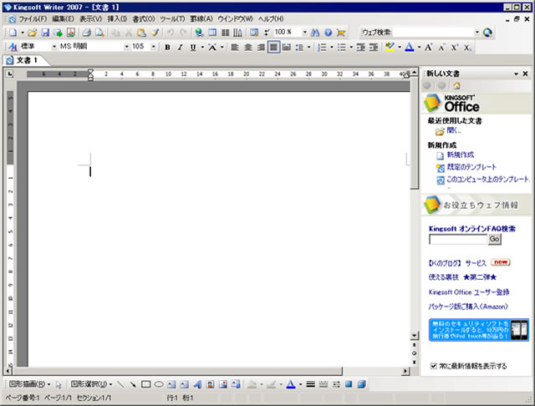
Task: Open the 編集(E) menu
Action: (x=63, y=19)
